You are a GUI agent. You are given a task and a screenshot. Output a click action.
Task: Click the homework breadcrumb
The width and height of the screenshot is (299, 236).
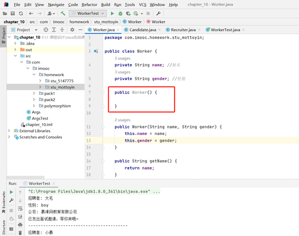80,22
